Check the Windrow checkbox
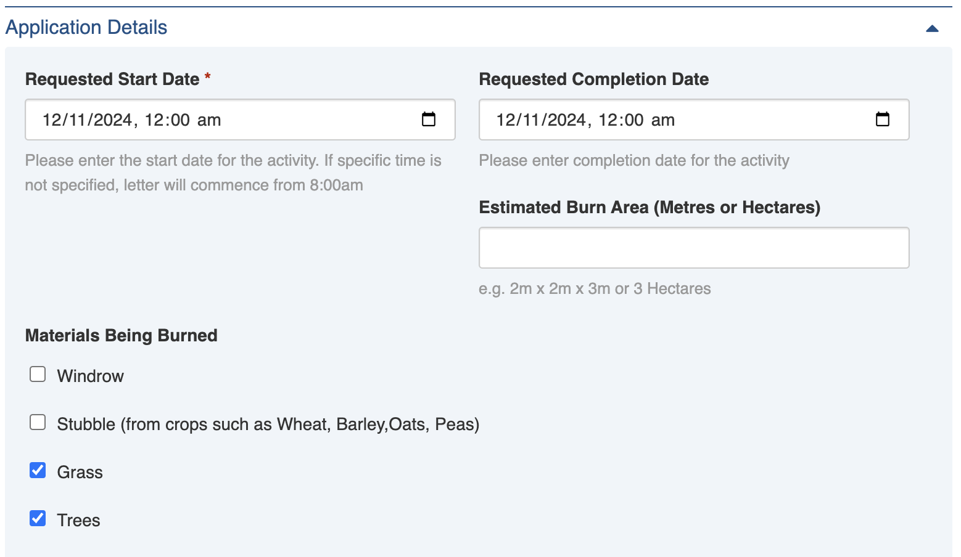Image resolution: width=961 pixels, height=557 pixels. (x=38, y=375)
